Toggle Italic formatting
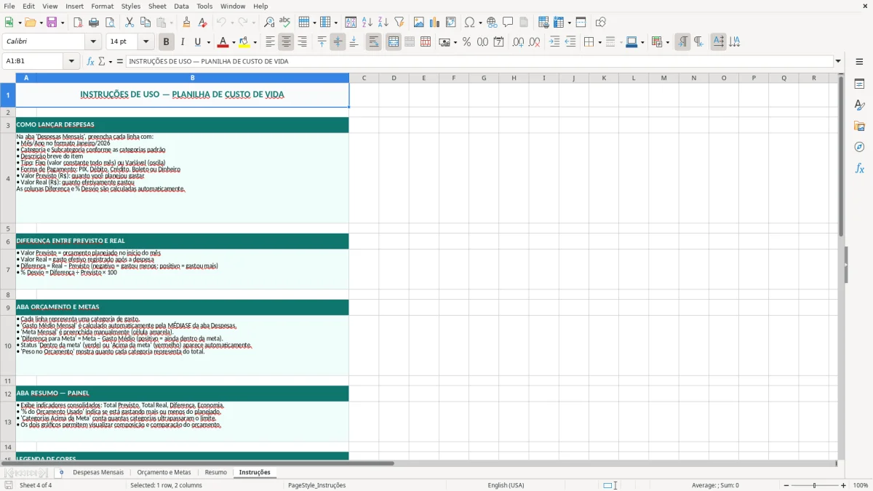The height and width of the screenshot is (491, 873). (x=183, y=42)
